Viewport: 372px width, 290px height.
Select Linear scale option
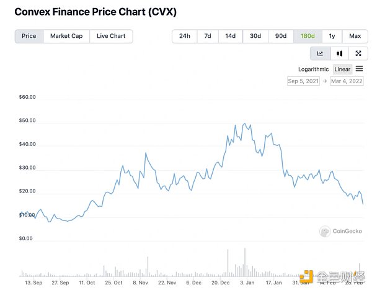342,69
